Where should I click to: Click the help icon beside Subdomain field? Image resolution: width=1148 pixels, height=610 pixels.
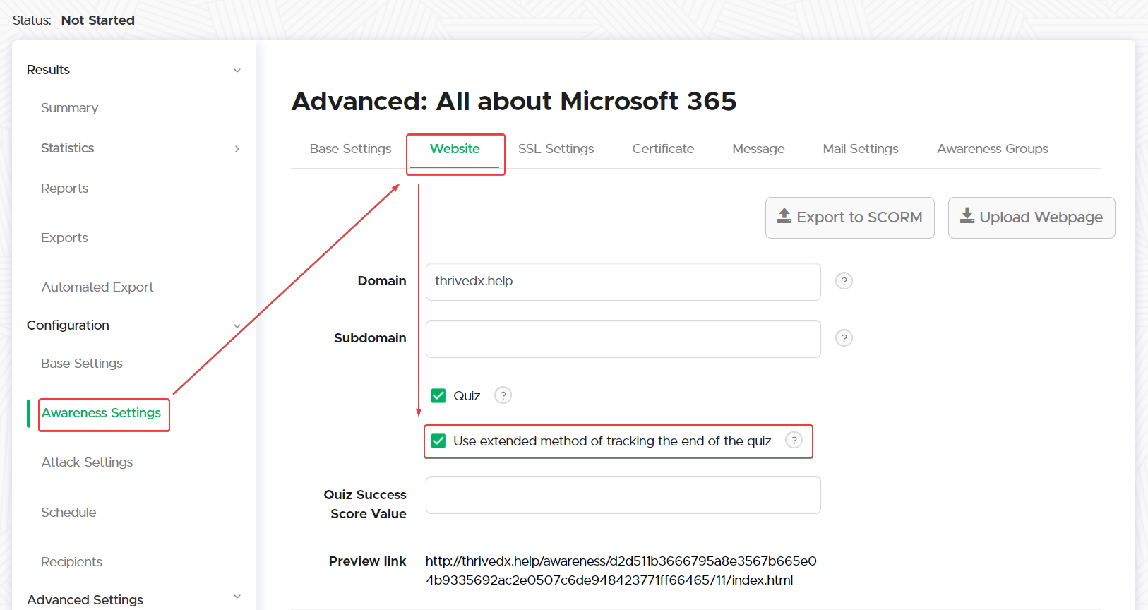844,338
